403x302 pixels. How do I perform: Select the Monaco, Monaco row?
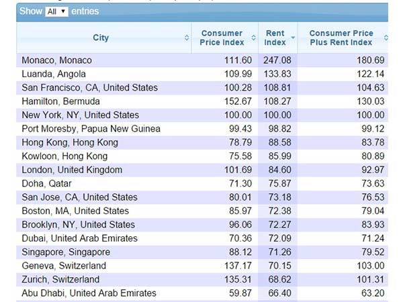pos(56,60)
